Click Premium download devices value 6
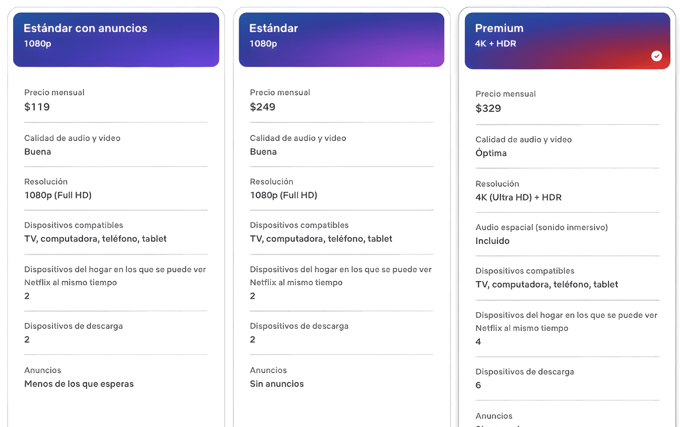687x427 pixels. (479, 385)
